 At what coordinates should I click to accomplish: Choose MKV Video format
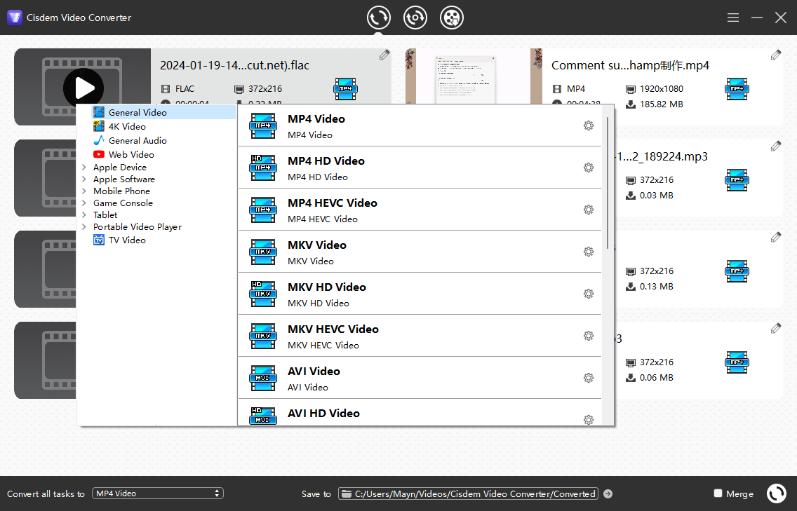420,252
